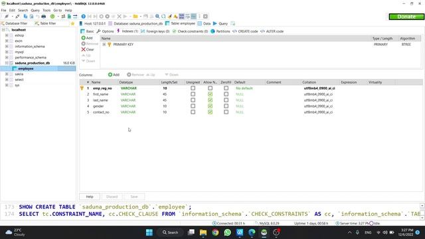
Task: Click the Windows Start button
Action: point(149,232)
